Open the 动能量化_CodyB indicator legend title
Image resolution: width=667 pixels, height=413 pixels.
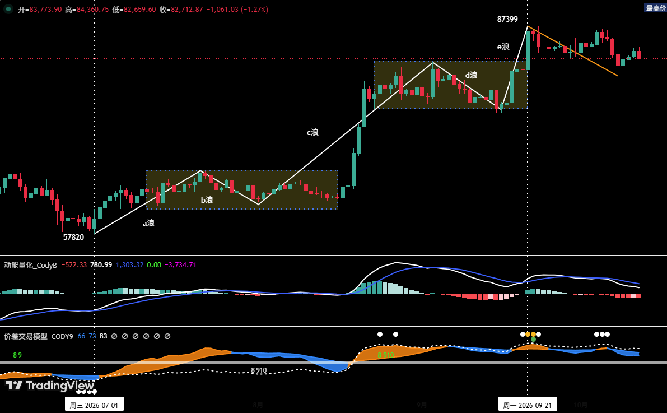click(x=30, y=265)
